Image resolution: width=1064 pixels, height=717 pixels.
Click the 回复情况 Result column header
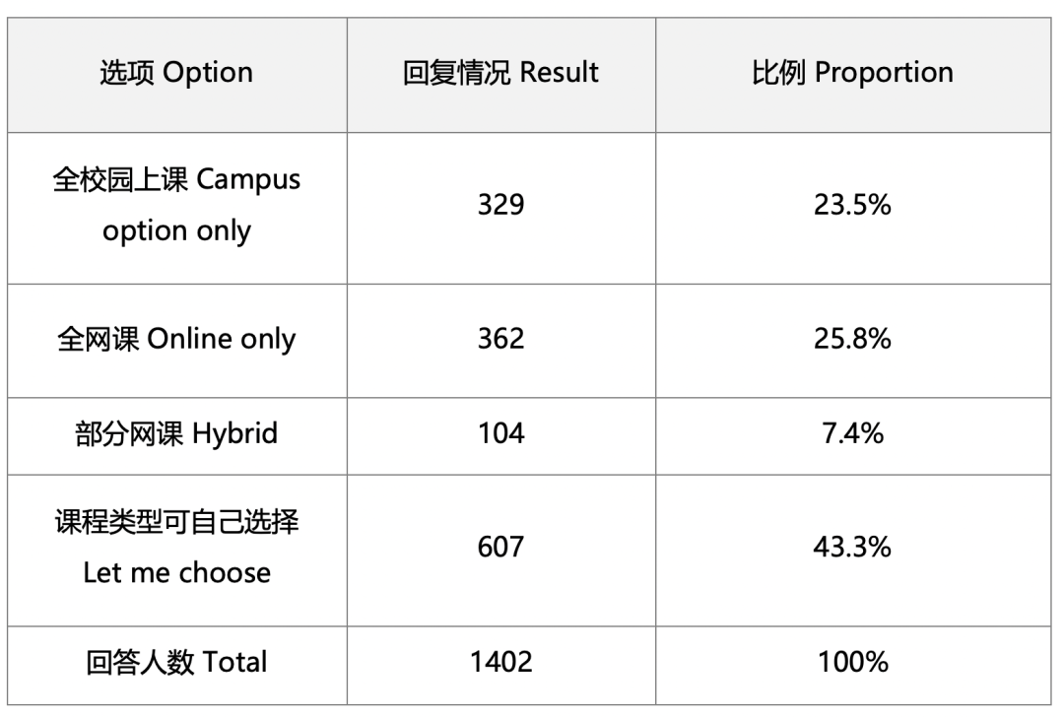click(x=500, y=73)
